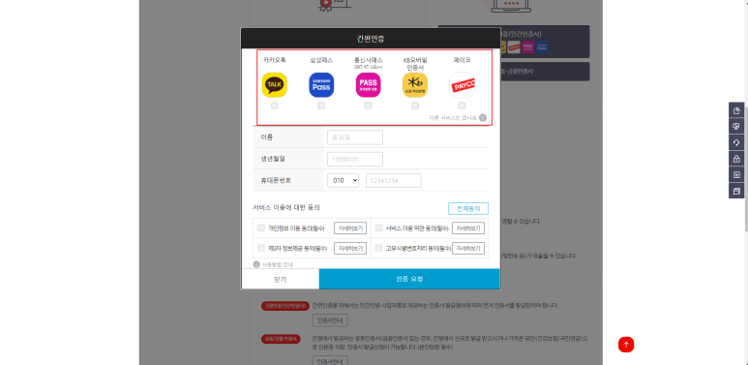Click the blue 인증 요청 button
Image resolution: width=748 pixels, height=365 pixels.
[409, 279]
